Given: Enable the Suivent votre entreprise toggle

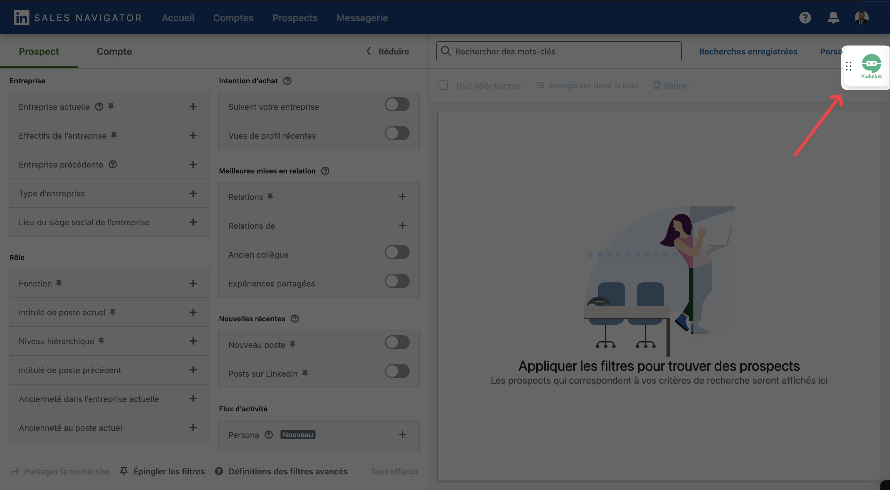Looking at the screenshot, I should click(397, 105).
